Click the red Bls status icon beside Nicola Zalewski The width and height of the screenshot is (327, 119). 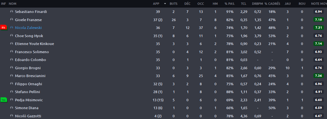pos(4,28)
